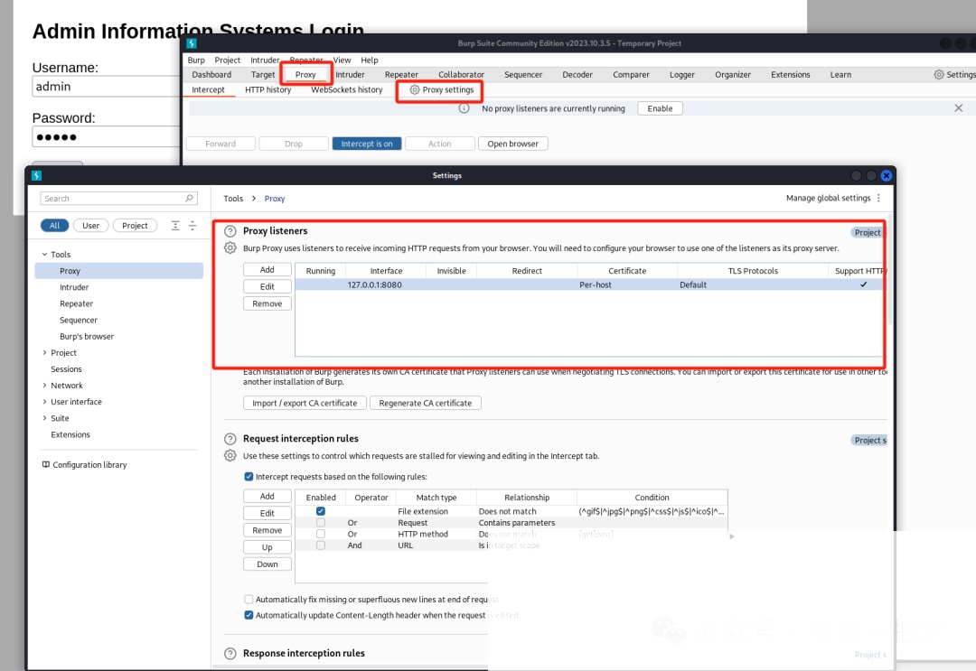Open help for Request interception rules
This screenshot has height=671, width=976.
coord(230,439)
